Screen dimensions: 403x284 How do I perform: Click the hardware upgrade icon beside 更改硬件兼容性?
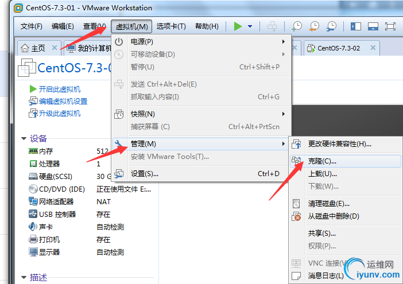tap(296, 144)
